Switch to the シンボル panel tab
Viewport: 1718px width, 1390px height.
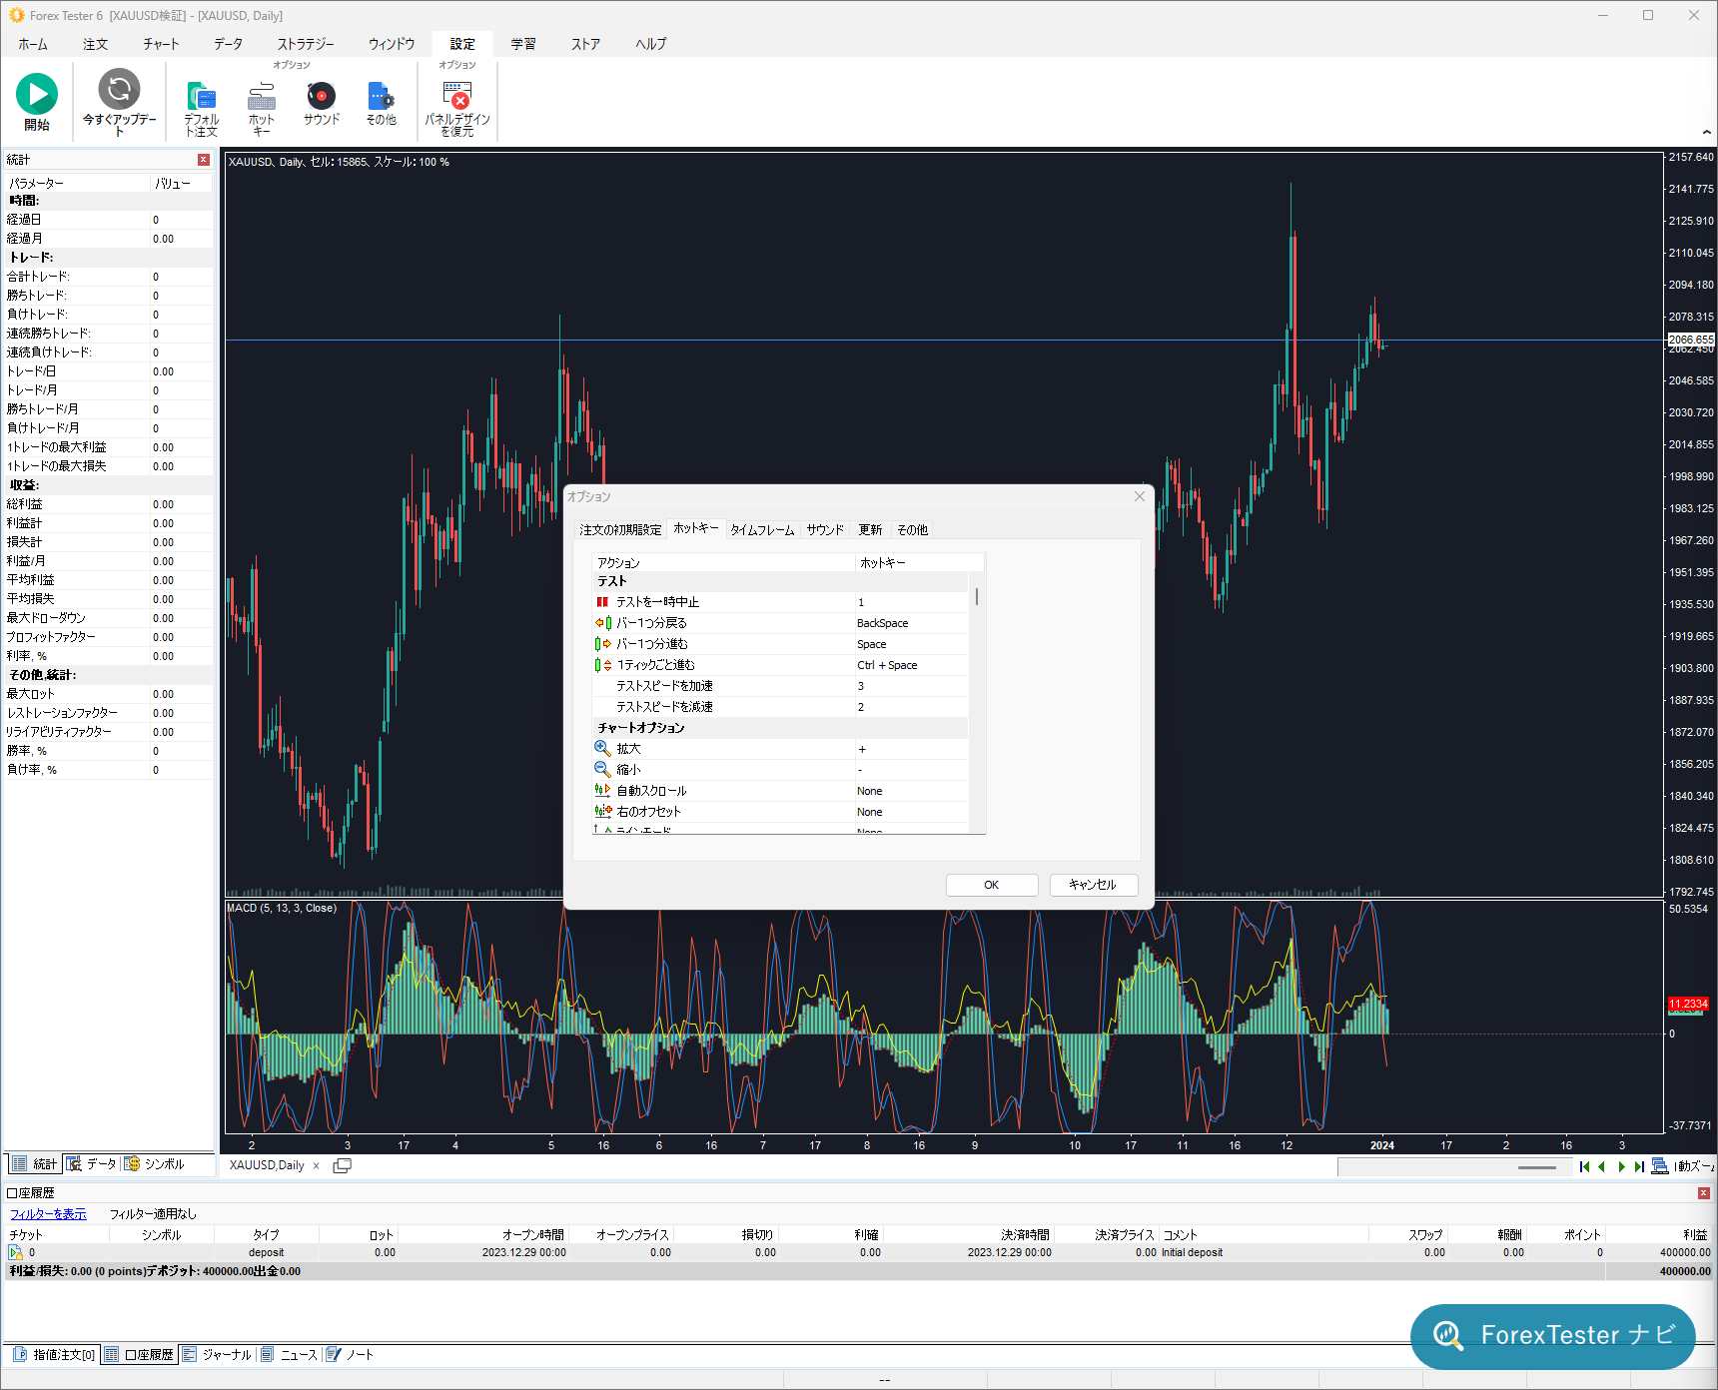pyautogui.click(x=155, y=1164)
